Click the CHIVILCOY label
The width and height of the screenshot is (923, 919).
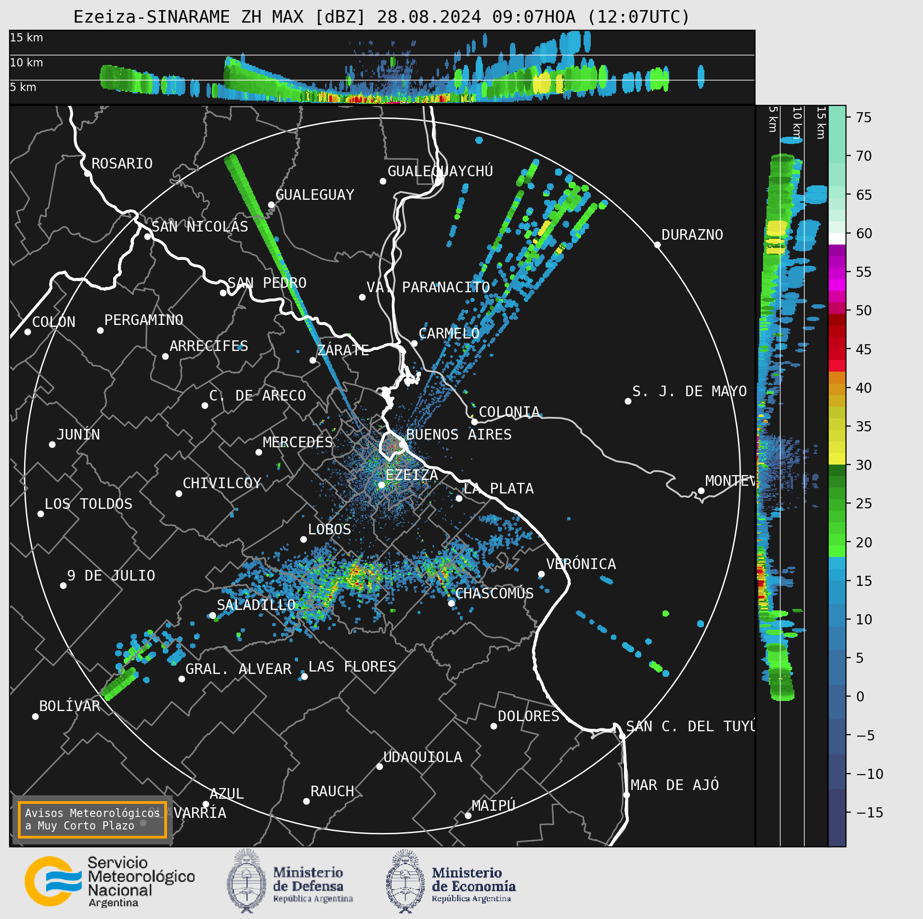221,483
